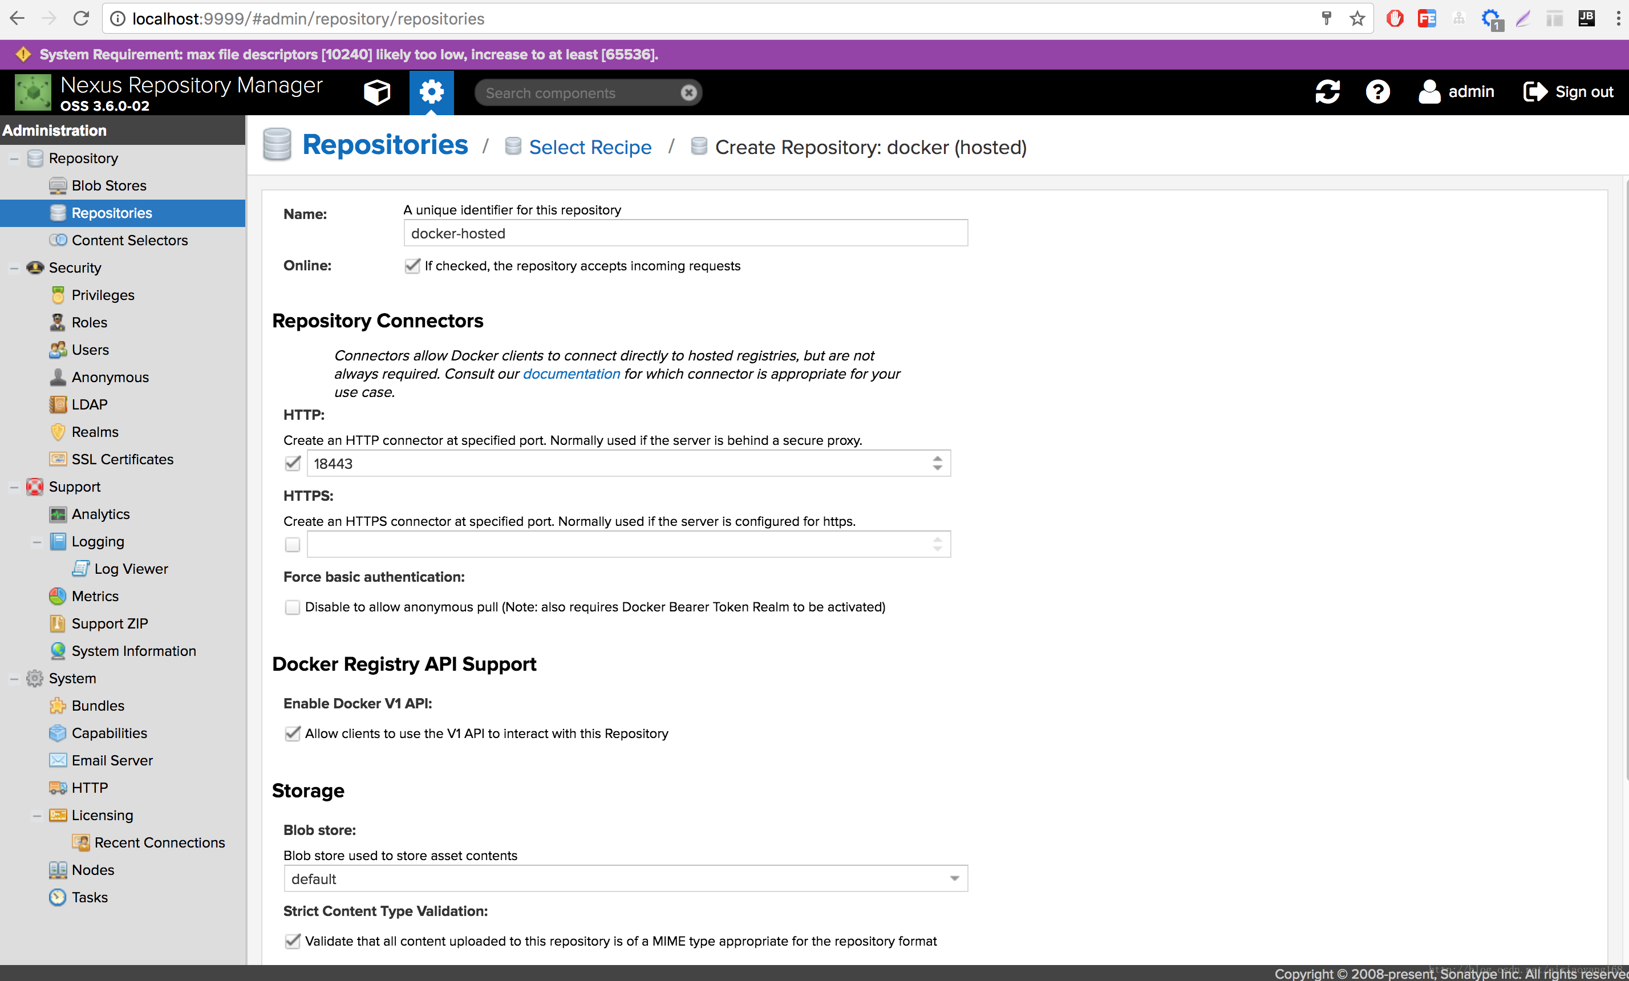Collapse the Repository tree node
Viewport: 1629px width, 981px height.
[x=14, y=159]
